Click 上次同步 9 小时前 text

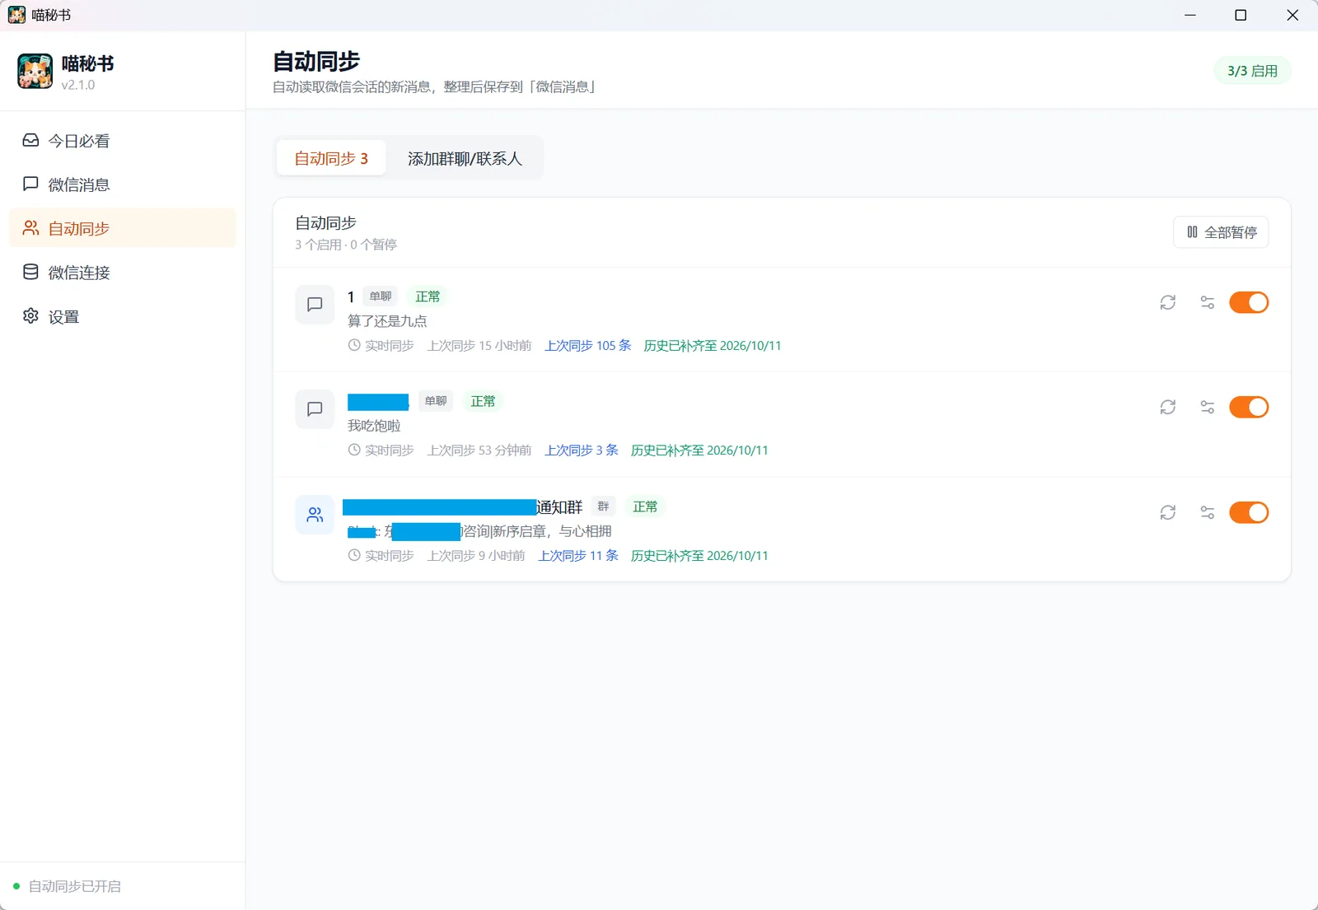476,556
